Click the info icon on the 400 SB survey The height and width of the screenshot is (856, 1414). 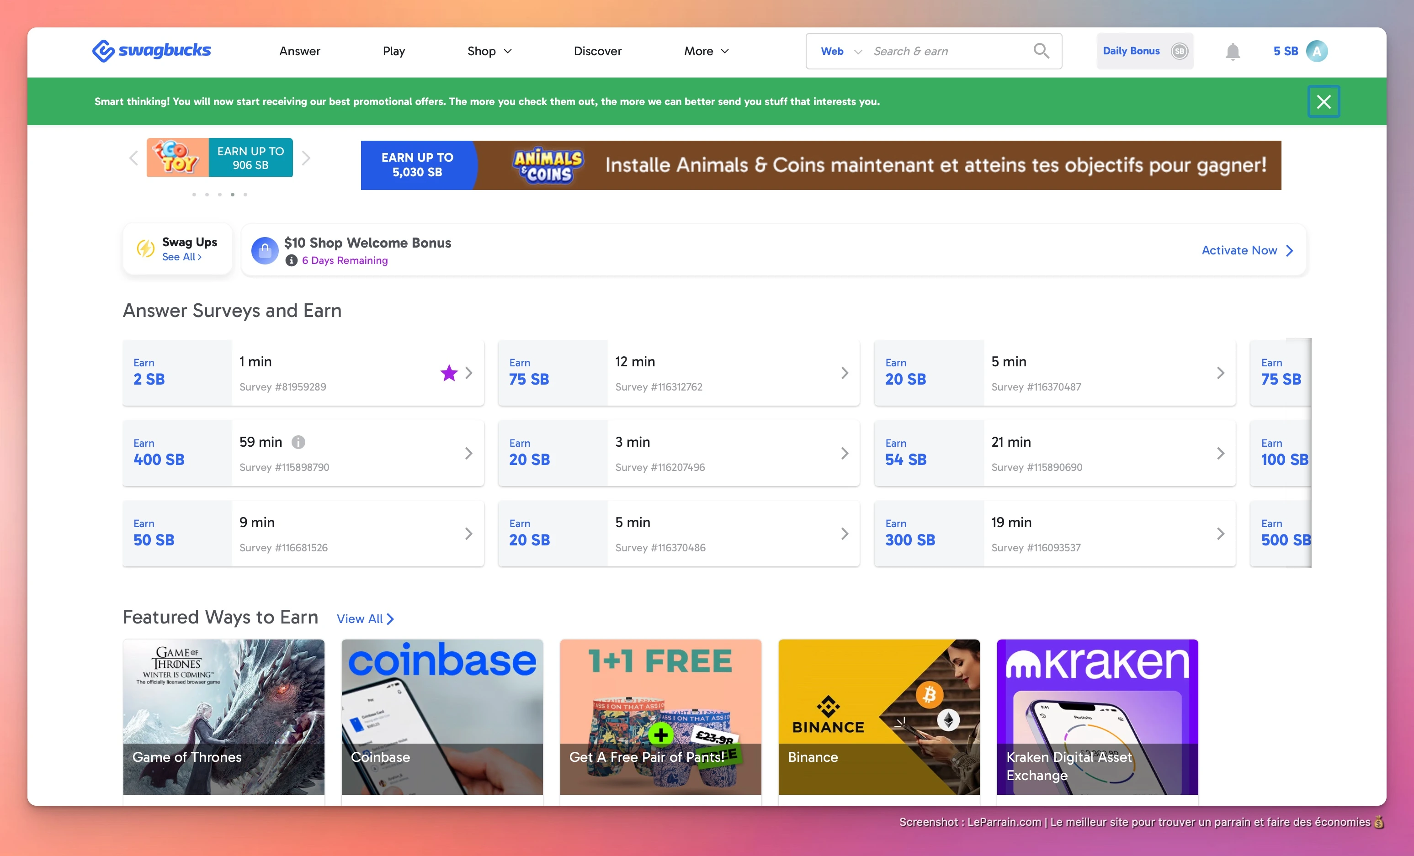pyautogui.click(x=298, y=442)
